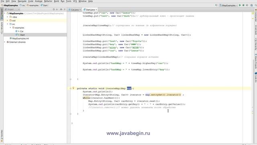The image size is (257, 145).
Task: Open the Structure tool window from left stripe
Action: click(x=2, y=28)
